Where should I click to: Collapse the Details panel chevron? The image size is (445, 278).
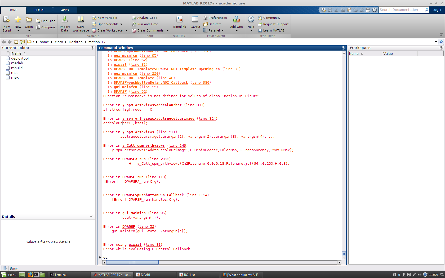[x=91, y=217]
